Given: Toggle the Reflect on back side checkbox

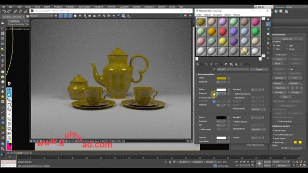Looking at the screenshot, I should [234, 94].
